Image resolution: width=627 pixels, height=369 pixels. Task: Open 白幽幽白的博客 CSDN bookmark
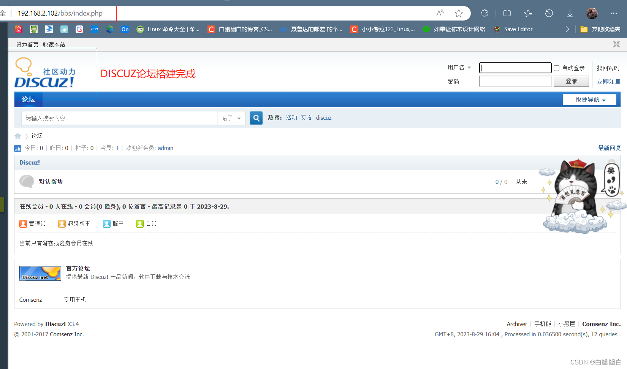pyautogui.click(x=240, y=29)
